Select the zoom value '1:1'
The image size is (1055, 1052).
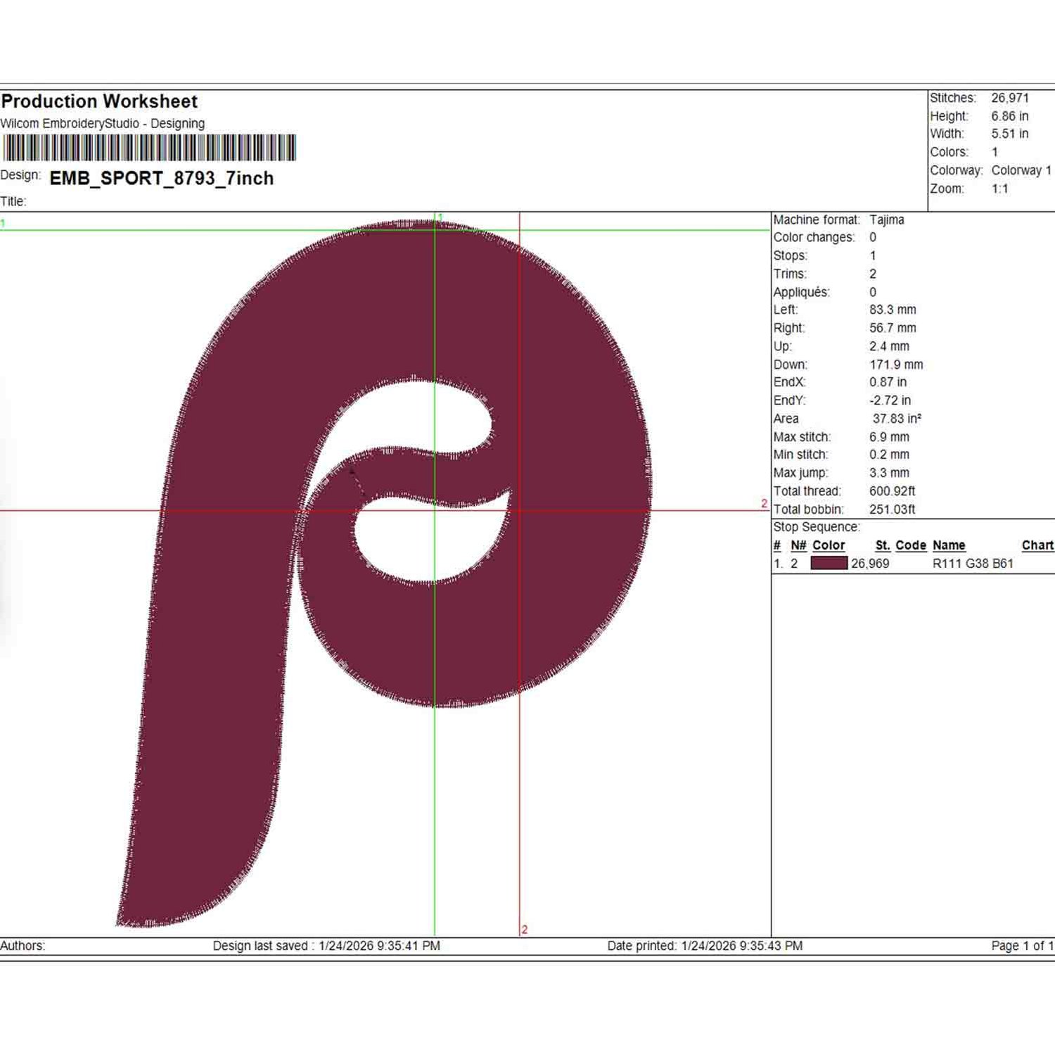coord(999,189)
